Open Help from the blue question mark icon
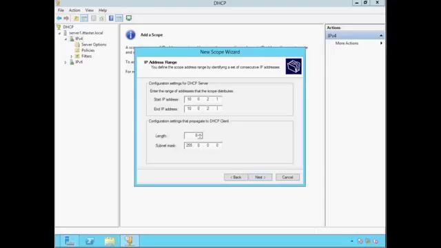The height and width of the screenshot is (248, 441). 111,19
